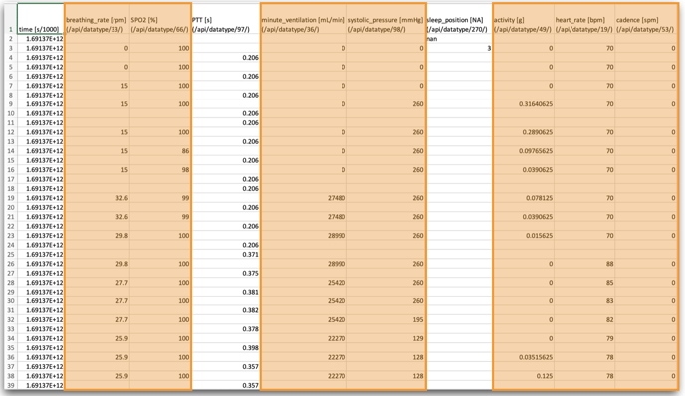The width and height of the screenshot is (685, 396).
Task: Select the PTT cell with value 0.371
Action: [225, 254]
